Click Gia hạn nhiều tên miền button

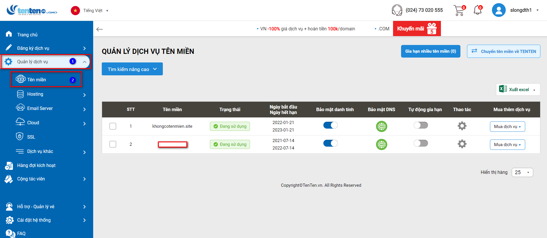click(x=430, y=51)
